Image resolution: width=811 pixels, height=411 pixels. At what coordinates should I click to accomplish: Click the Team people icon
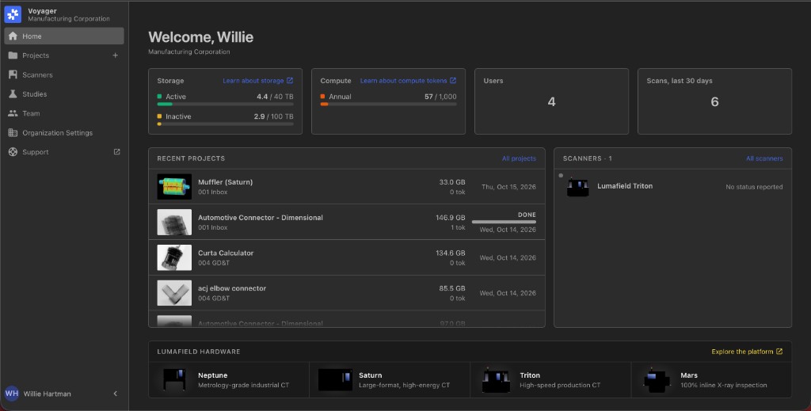pyautogui.click(x=13, y=113)
